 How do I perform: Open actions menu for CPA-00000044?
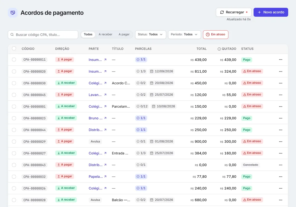(x=281, y=130)
